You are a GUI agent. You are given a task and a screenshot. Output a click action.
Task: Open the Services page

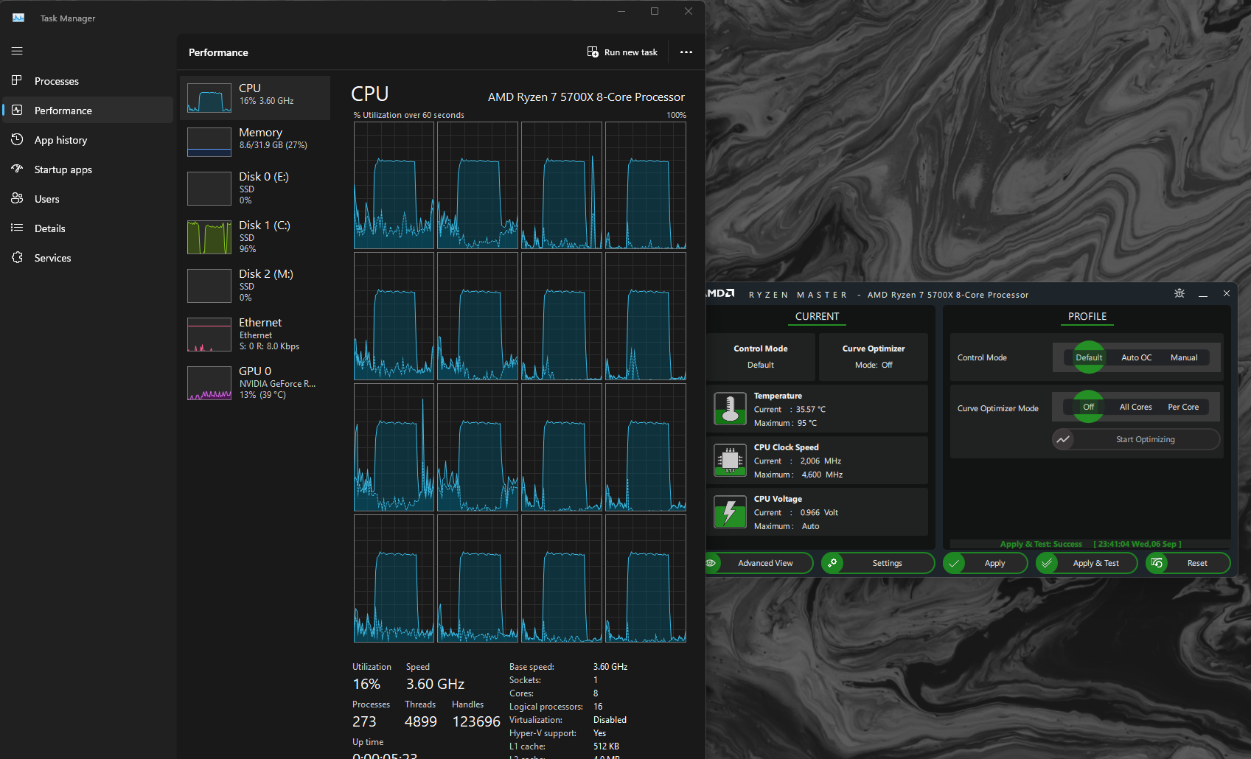click(88, 258)
